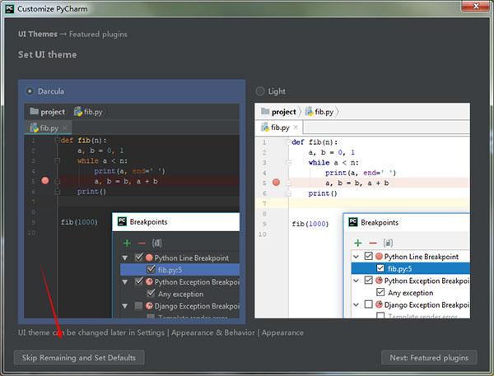Select the Light theme radio button
This screenshot has height=376, width=494.
(x=260, y=91)
